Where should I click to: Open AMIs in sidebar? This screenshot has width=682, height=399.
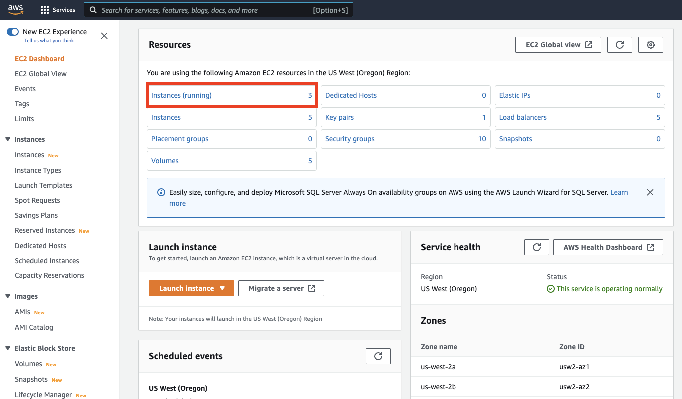[x=22, y=312]
